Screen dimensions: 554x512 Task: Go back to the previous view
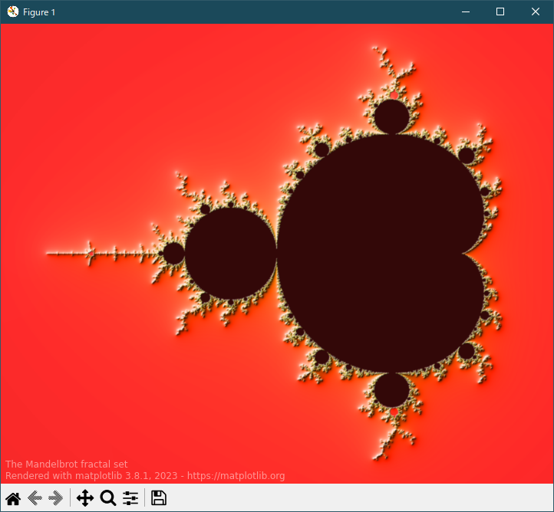[x=35, y=498]
